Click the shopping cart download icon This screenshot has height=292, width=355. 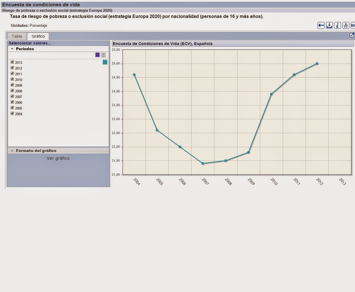[346, 25]
